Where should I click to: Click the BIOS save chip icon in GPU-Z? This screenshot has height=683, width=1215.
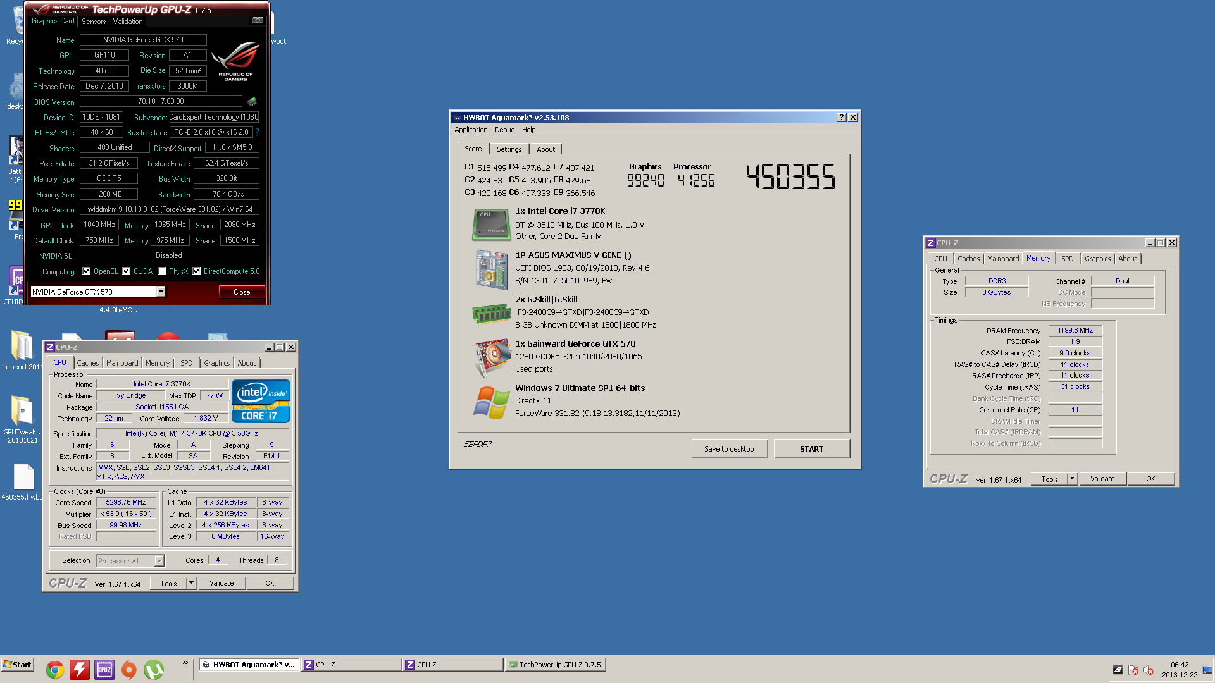(x=251, y=101)
